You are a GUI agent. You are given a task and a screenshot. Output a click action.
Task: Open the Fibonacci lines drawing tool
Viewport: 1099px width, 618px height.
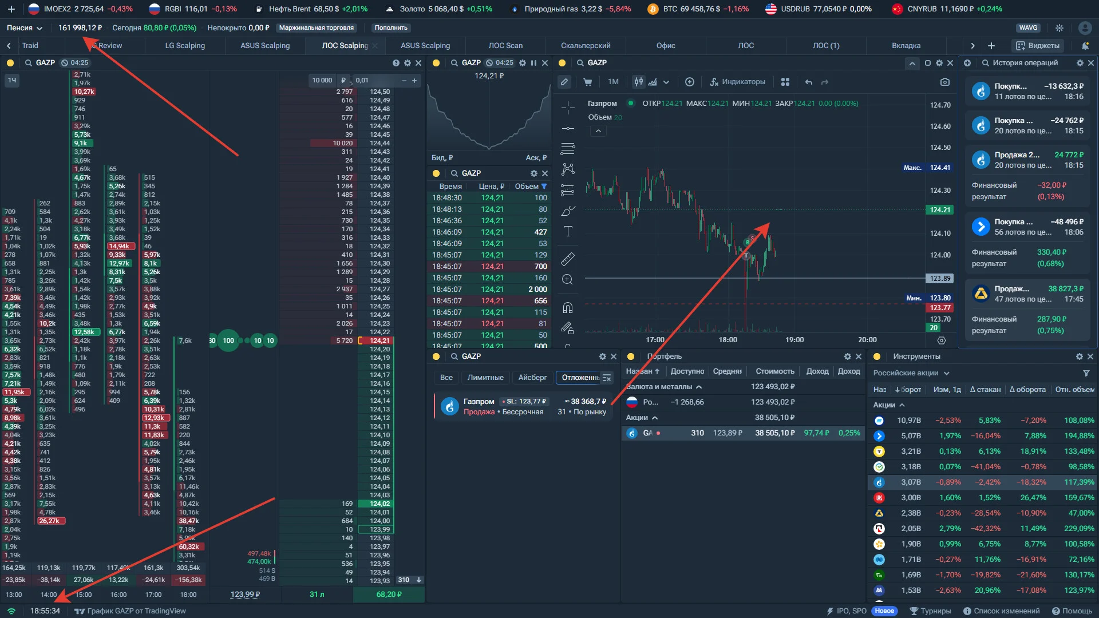[568, 149]
